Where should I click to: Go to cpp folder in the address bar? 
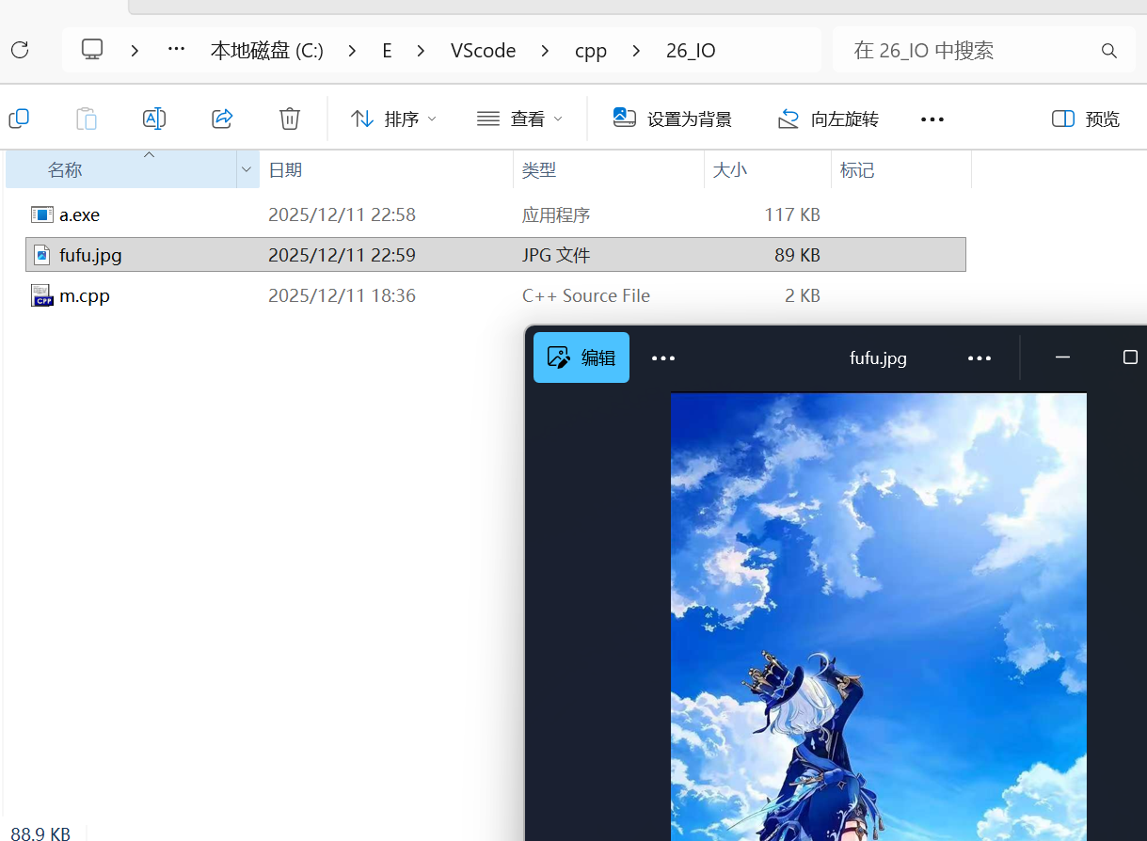pyautogui.click(x=591, y=51)
